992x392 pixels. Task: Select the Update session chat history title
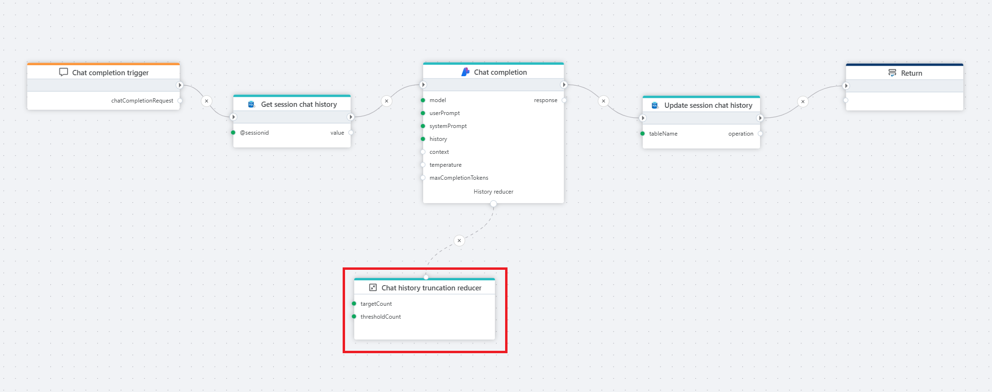click(x=708, y=105)
